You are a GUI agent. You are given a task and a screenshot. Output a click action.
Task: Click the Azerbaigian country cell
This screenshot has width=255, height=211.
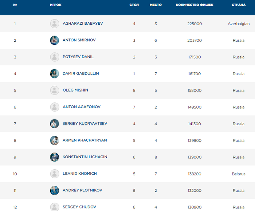pyautogui.click(x=239, y=24)
